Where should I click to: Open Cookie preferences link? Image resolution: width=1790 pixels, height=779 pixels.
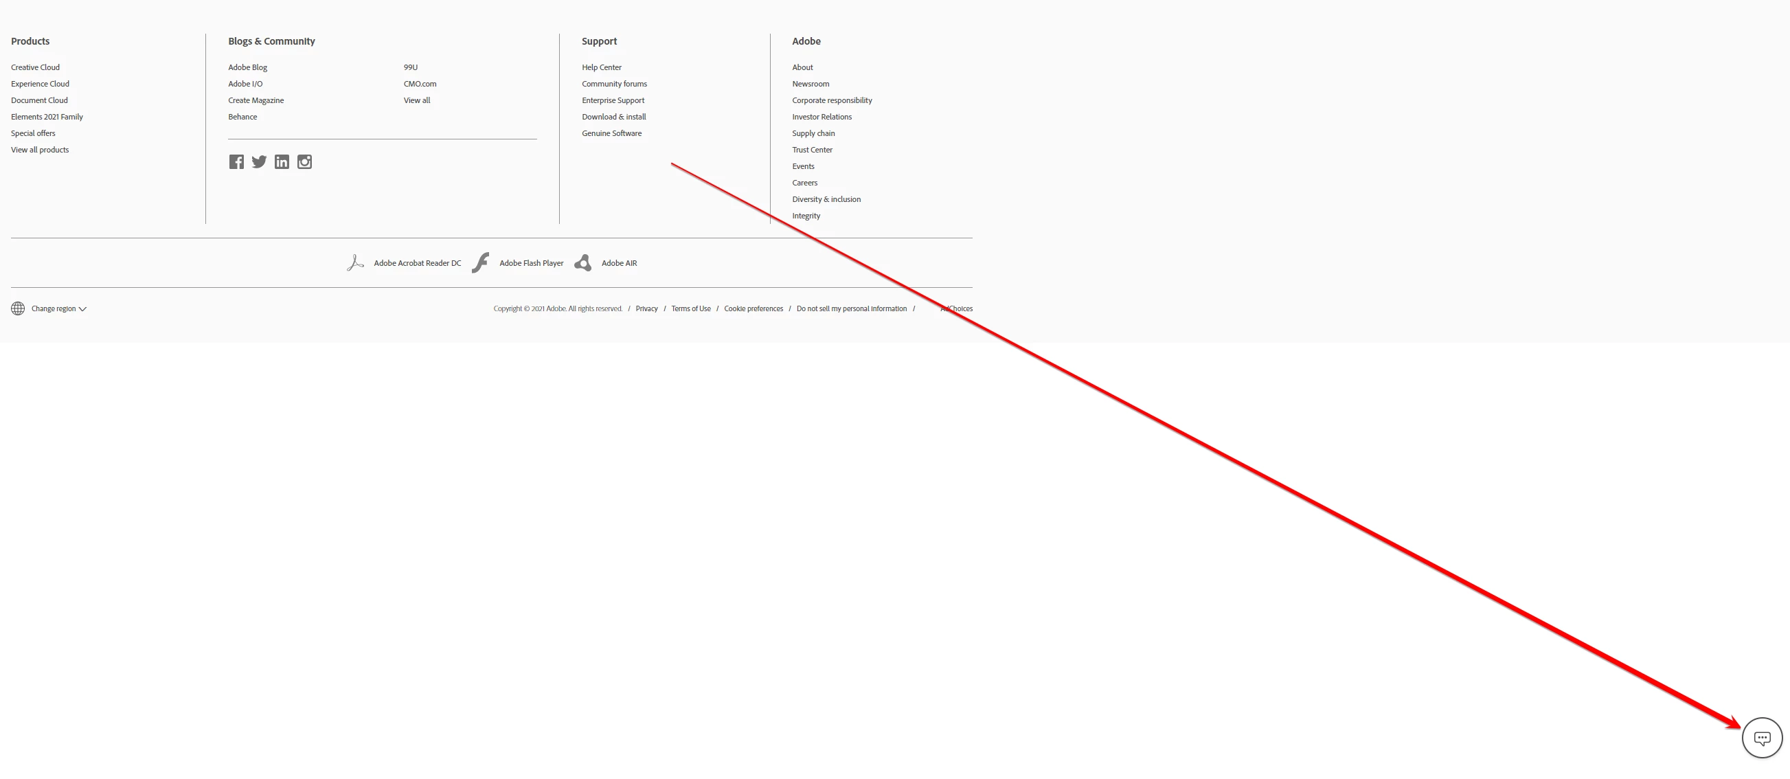click(x=754, y=308)
